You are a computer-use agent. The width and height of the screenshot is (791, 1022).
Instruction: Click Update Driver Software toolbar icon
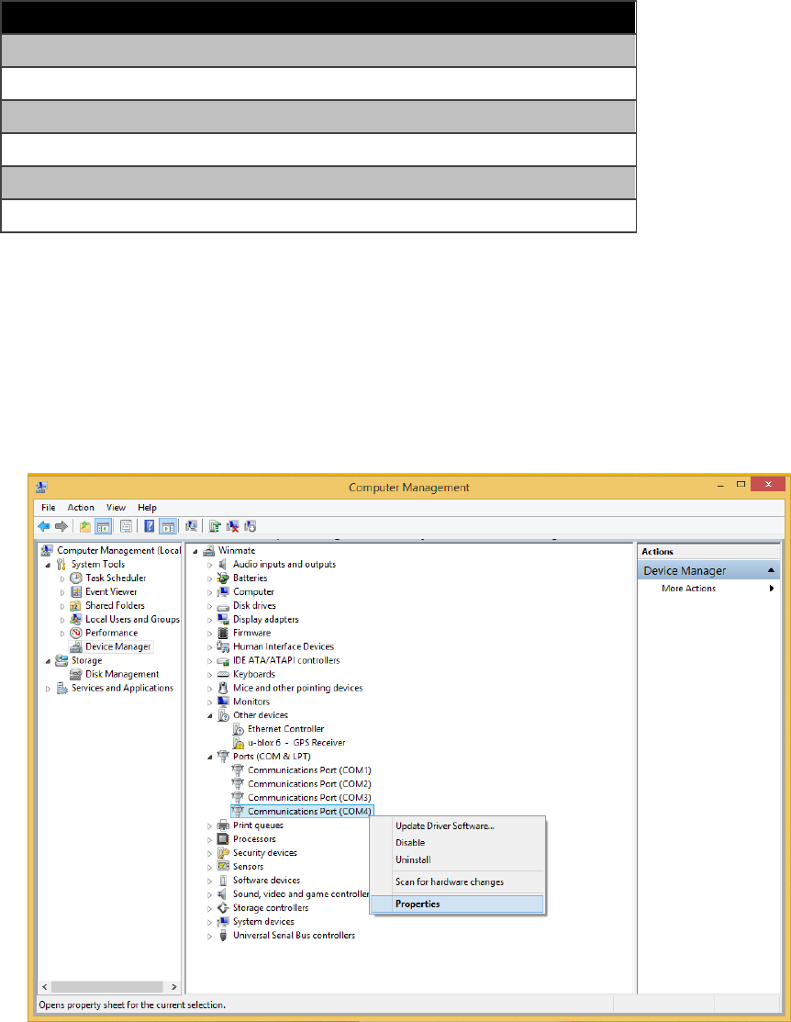[215, 527]
